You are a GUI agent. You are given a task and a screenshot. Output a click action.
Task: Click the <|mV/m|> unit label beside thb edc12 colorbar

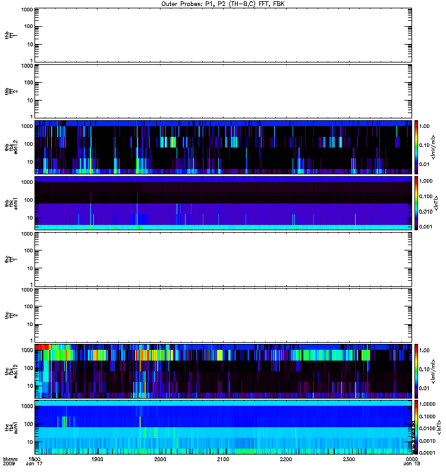tap(433, 147)
